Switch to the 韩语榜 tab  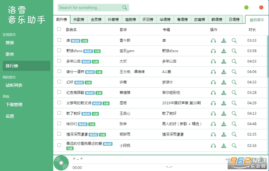click(x=217, y=19)
